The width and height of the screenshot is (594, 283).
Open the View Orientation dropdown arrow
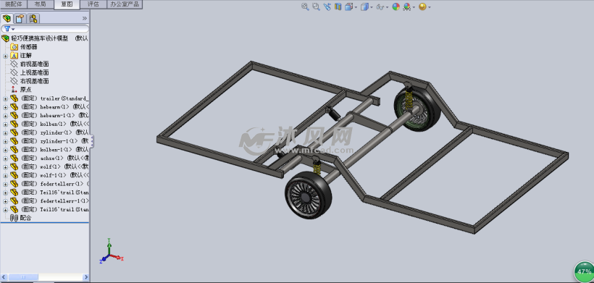click(356, 7)
